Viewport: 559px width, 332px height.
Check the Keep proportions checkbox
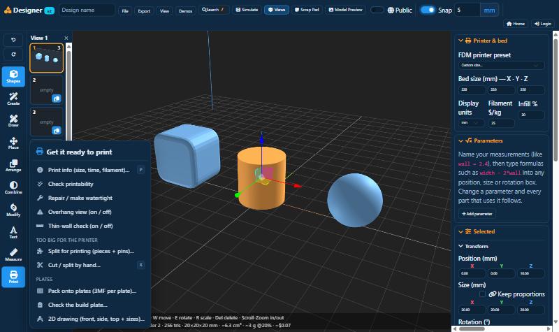pyautogui.click(x=482, y=294)
